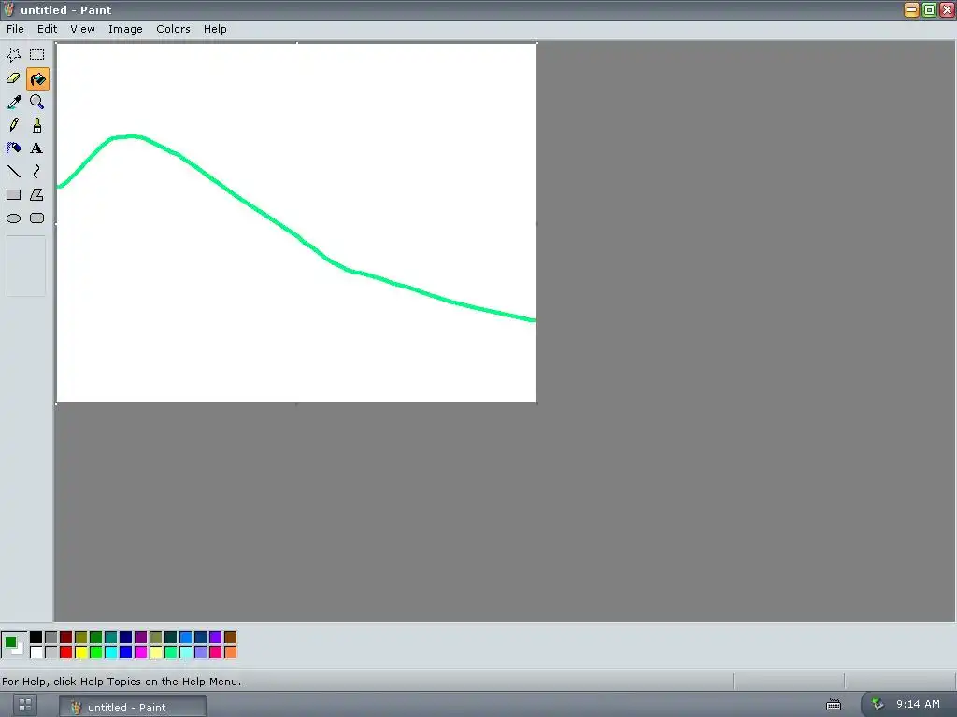Pick the violet color swatch
Viewport: 957px width, 717px height.
pos(216,637)
